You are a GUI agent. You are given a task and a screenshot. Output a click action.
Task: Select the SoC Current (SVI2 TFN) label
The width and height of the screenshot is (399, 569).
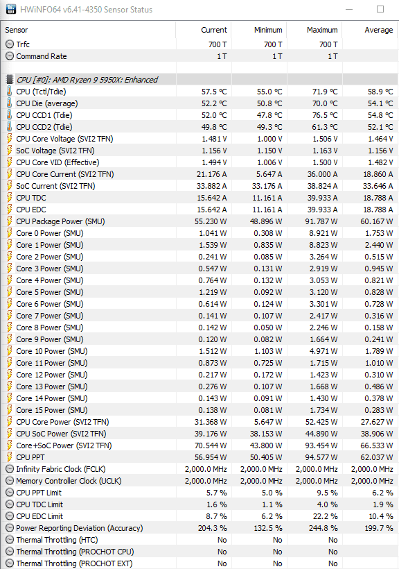coord(55,186)
